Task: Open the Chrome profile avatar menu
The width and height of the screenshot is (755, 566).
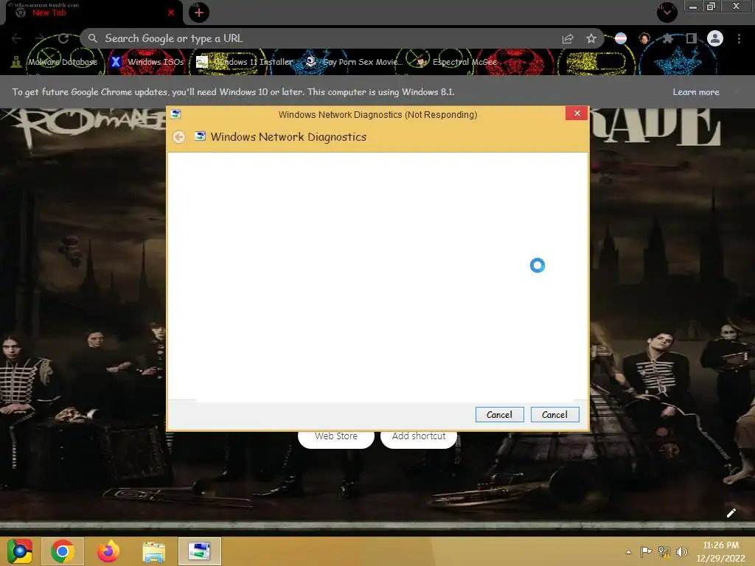Action: tap(715, 38)
